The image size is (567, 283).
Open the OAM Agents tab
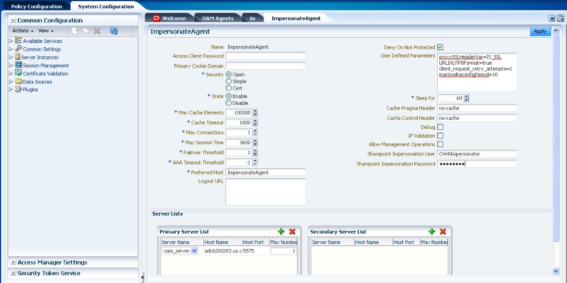[218, 18]
